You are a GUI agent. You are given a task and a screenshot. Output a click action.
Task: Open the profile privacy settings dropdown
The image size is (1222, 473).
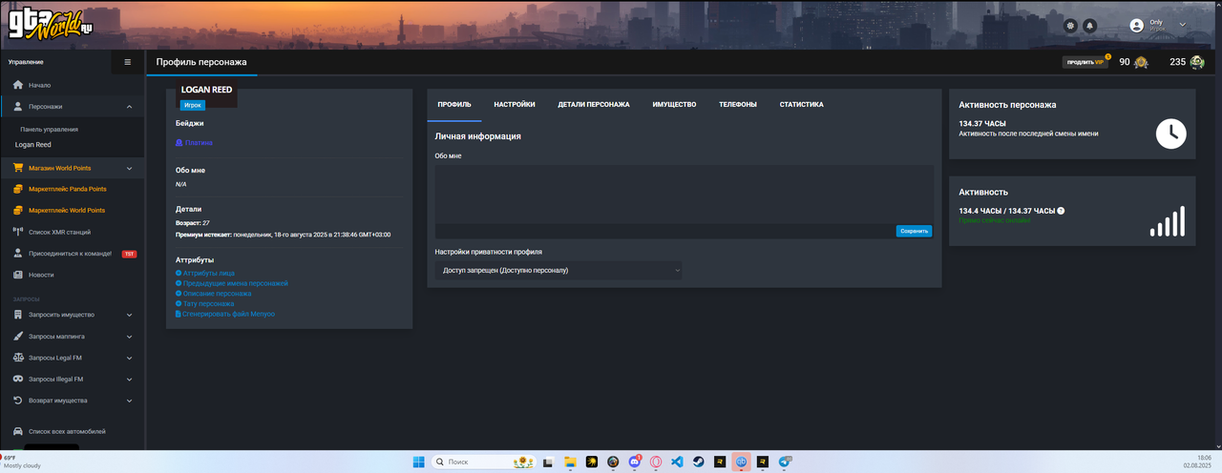click(560, 270)
